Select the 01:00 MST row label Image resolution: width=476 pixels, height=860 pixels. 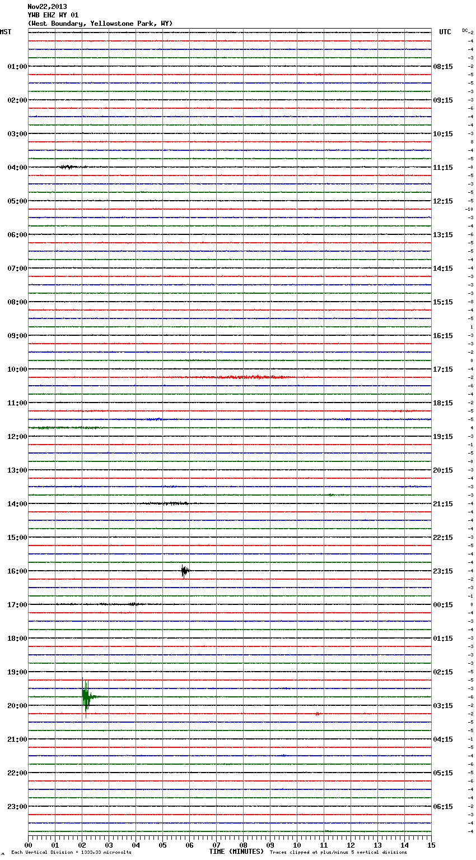(x=17, y=67)
